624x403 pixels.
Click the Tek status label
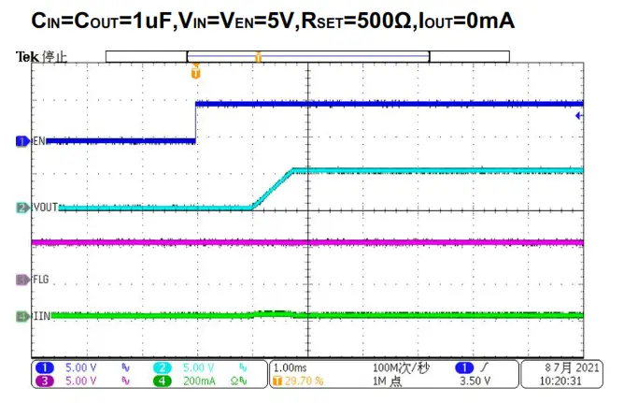[27, 56]
